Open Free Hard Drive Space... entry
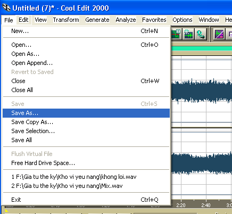Viewport: 232px width, 214px height. pos(86,163)
